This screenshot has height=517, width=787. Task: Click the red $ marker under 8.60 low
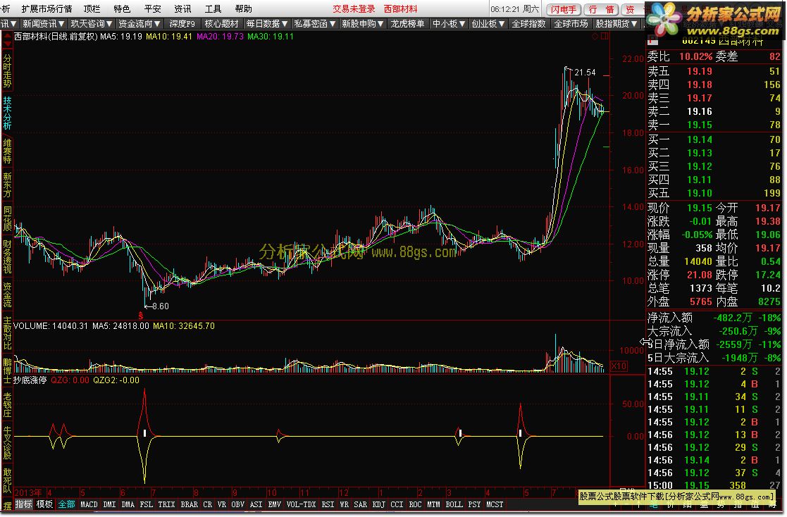tap(141, 316)
